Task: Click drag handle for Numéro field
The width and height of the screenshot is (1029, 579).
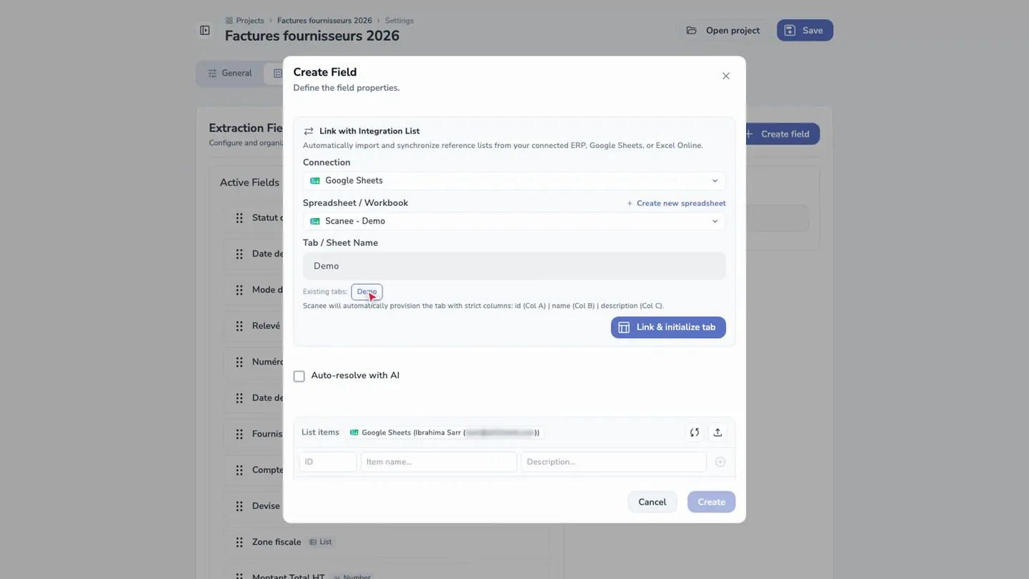Action: pos(239,362)
